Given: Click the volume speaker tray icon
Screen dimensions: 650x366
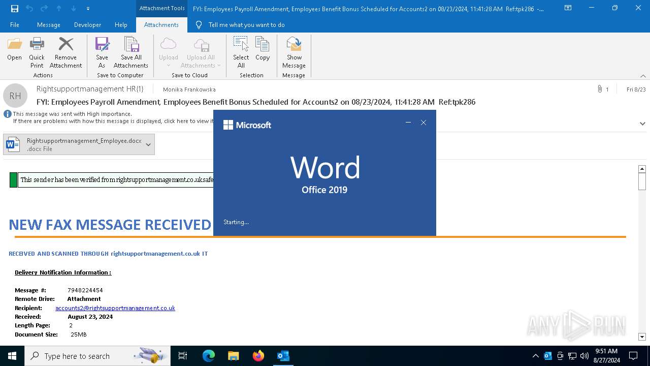Looking at the screenshot, I should click(584, 356).
